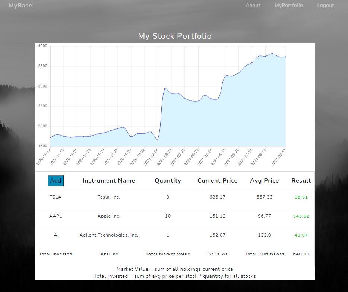The image size is (348, 292).
Task: Click the Market Value formula note
Action: (x=175, y=269)
